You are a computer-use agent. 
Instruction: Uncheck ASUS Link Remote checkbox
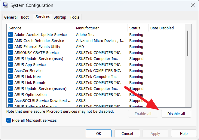coord(11,82)
